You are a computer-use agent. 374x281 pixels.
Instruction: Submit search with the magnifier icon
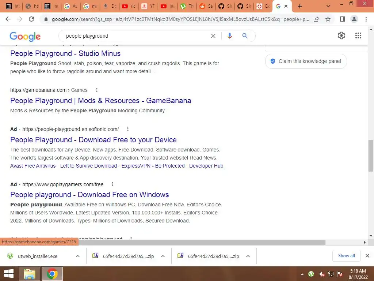tap(245, 36)
